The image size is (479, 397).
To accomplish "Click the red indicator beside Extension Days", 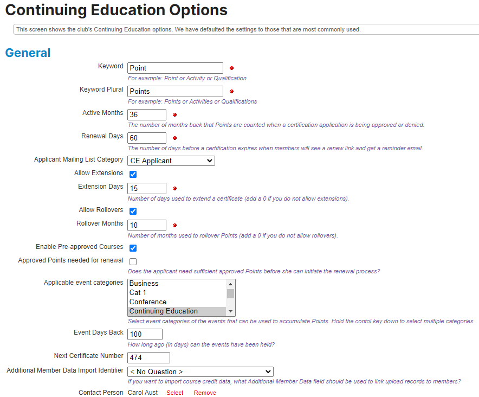I will (x=174, y=188).
